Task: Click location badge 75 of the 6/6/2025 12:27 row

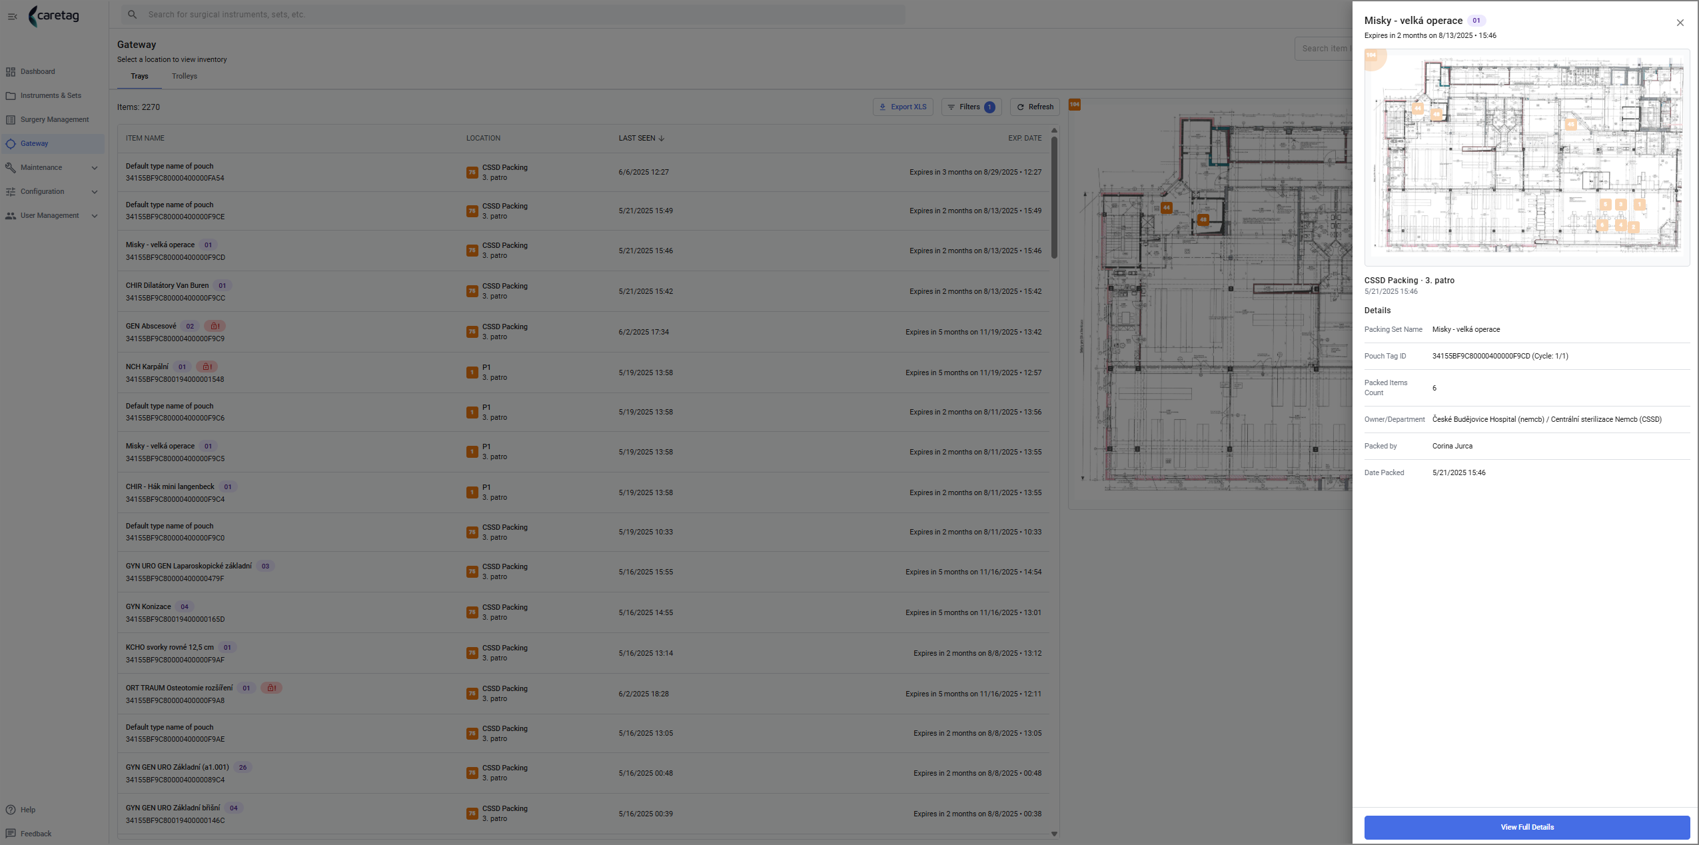Action: [472, 173]
